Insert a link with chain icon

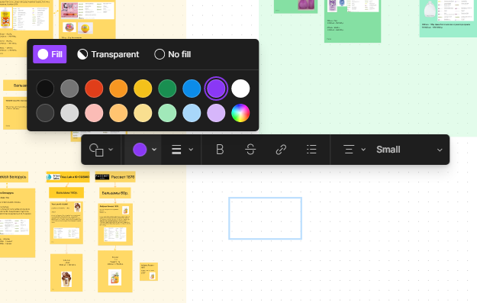[281, 150]
